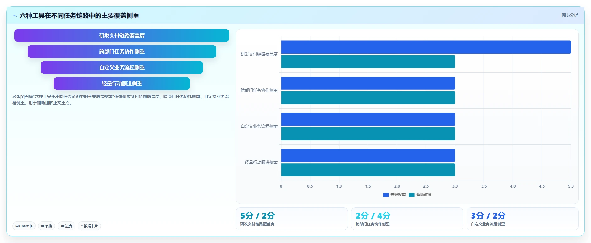The height and width of the screenshot is (243, 591).
Task: Click the Chart.js tag pill
Action: pos(24,226)
